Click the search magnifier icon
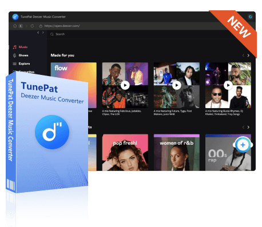The width and height of the screenshot is (262, 227). point(52,34)
